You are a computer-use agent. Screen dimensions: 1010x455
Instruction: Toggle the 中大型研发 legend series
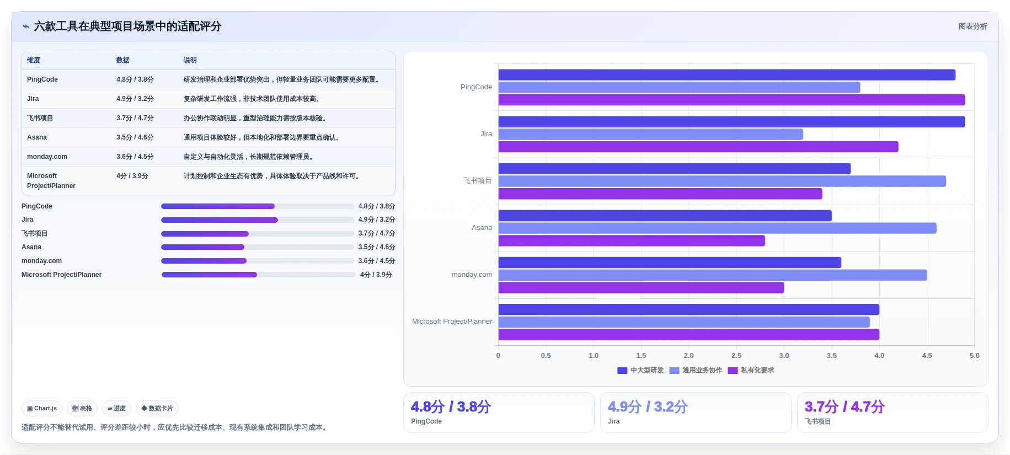pyautogui.click(x=640, y=370)
